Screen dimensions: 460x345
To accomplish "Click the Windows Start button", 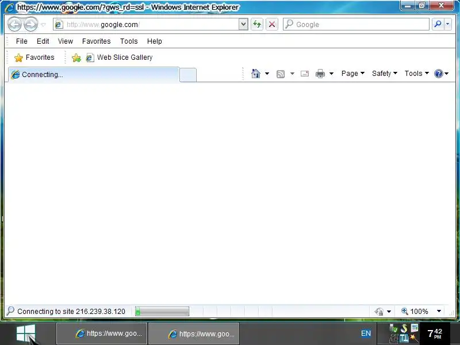I will pos(26,333).
